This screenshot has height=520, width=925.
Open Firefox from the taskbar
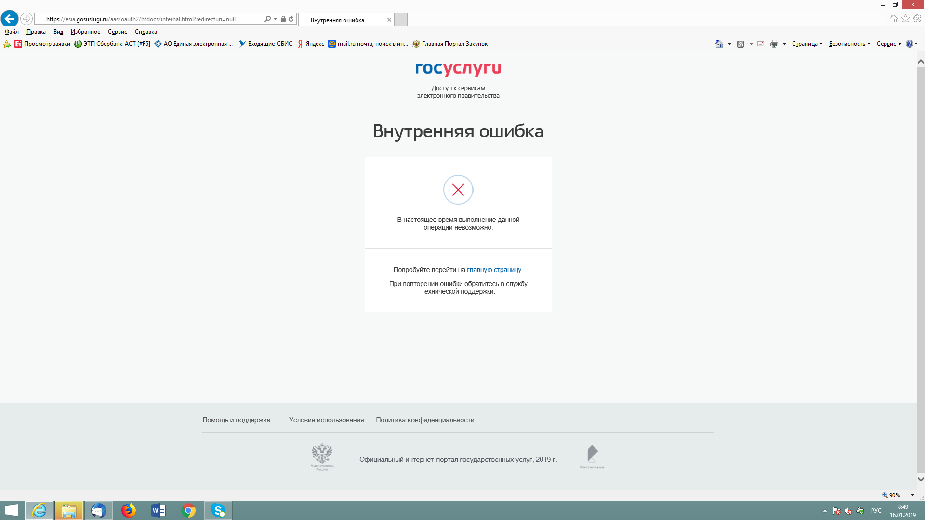(129, 510)
